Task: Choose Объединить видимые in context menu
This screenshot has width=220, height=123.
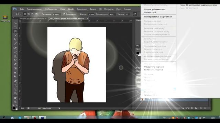Action: [x=154, y=67]
